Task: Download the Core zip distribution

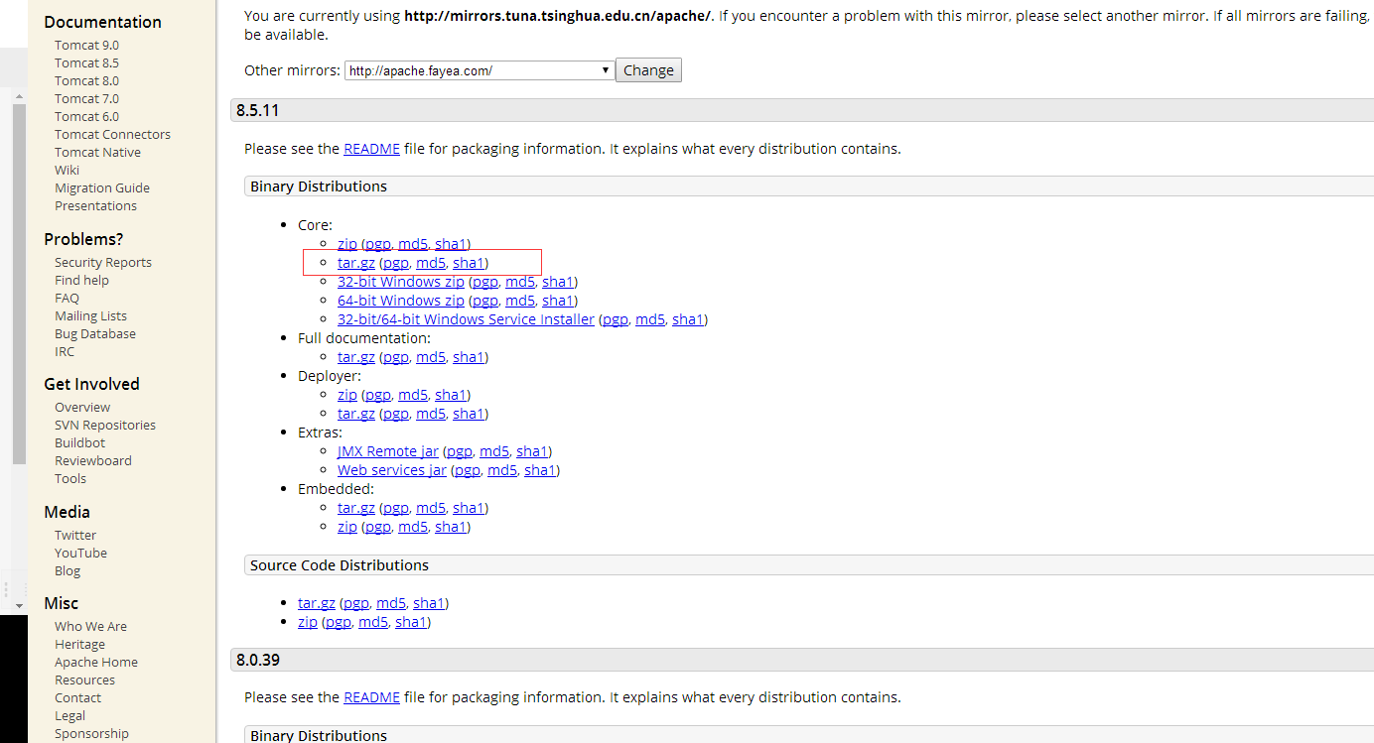Action: [347, 244]
